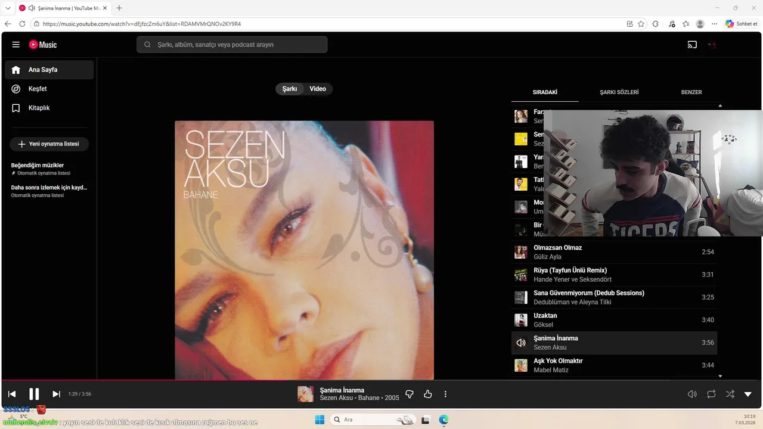Click the taskbar Ara search box
Screen dimensions: 763x429
click(373, 419)
